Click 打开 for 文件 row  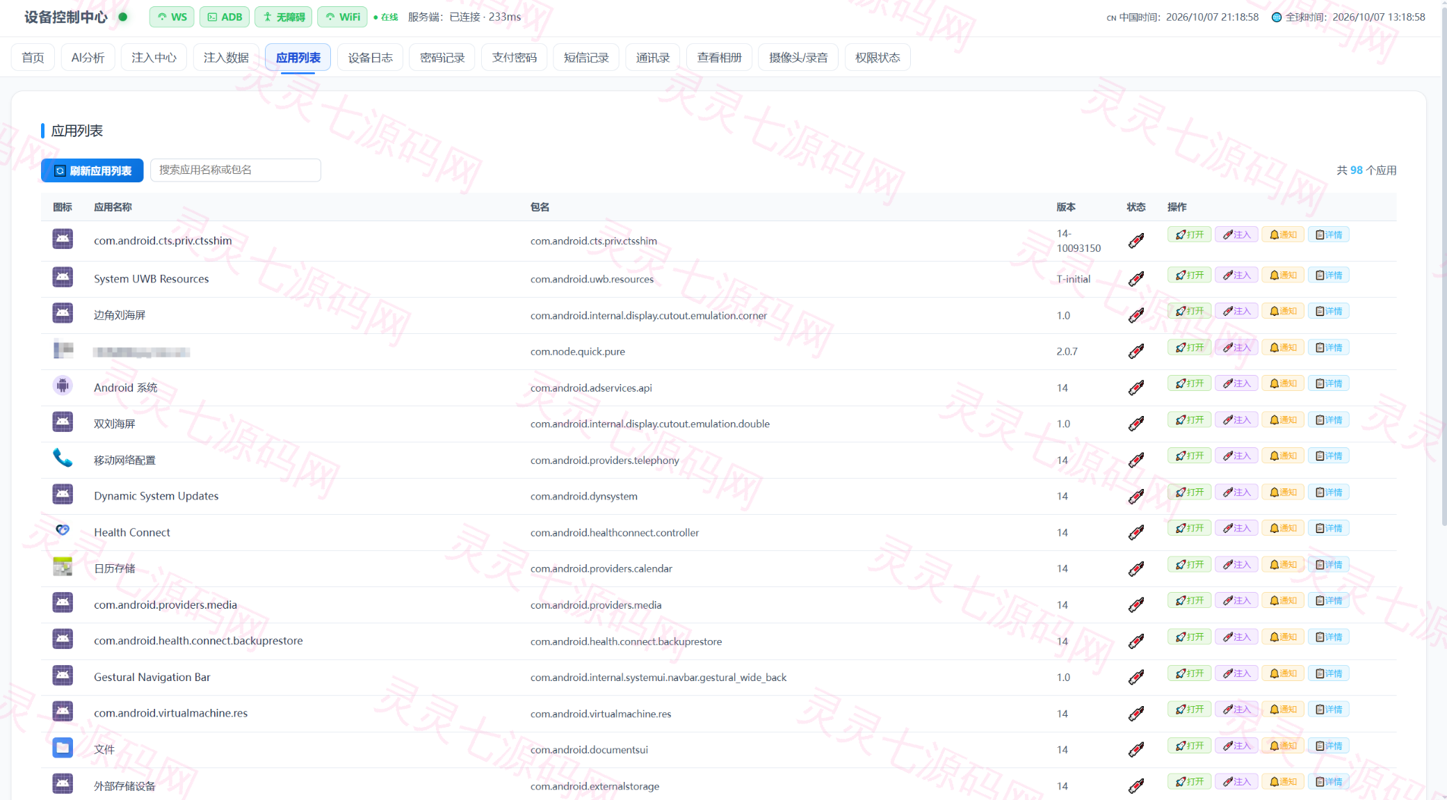coord(1189,746)
